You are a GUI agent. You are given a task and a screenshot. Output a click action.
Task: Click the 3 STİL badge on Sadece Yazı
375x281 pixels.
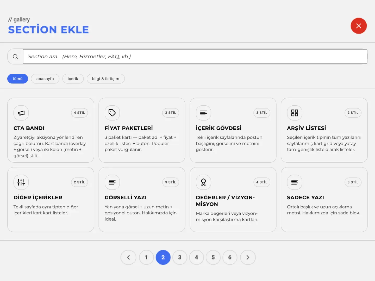[x=353, y=182]
